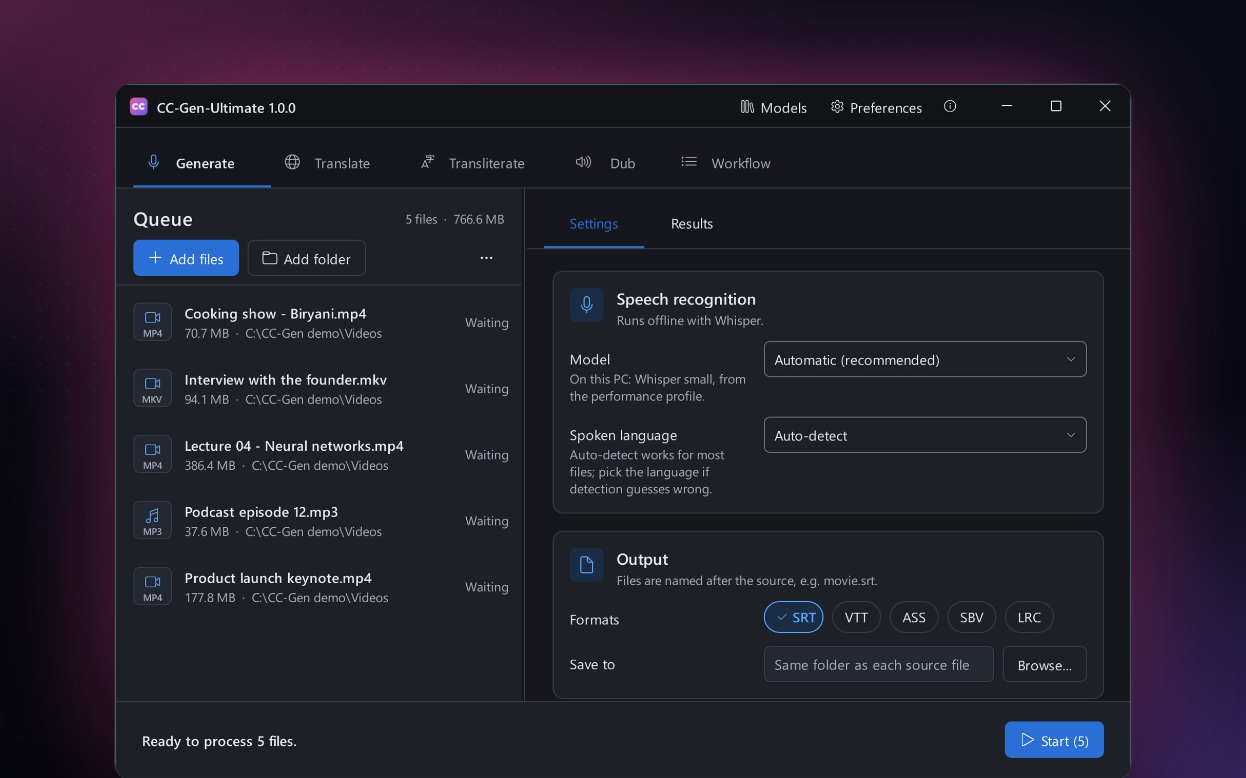Image resolution: width=1246 pixels, height=778 pixels.
Task: Switch to the Generate tab
Action: click(202, 163)
